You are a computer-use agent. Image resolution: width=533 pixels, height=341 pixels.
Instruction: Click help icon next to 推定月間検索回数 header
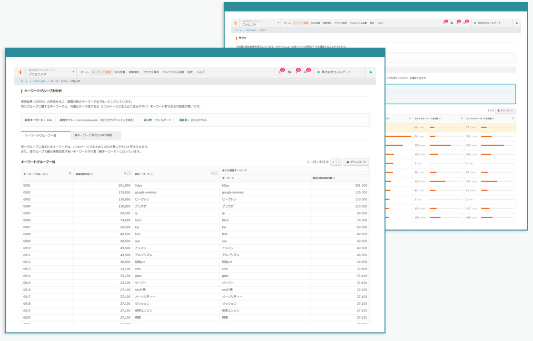point(334,178)
